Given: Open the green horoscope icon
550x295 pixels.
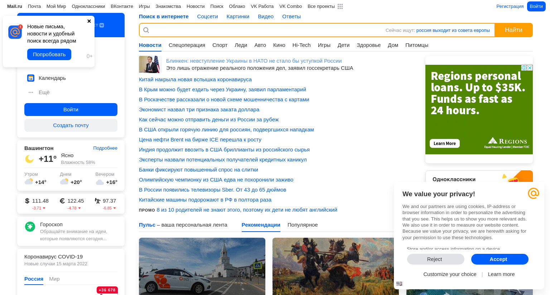Looking at the screenshot, I should coord(30,226).
